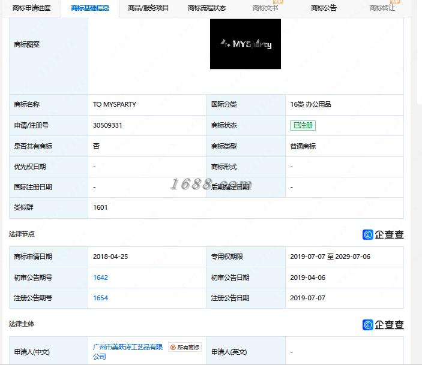The image size is (422, 365).
Task: Click the 企查查 logo beside 法律节点
Action: [383, 235]
